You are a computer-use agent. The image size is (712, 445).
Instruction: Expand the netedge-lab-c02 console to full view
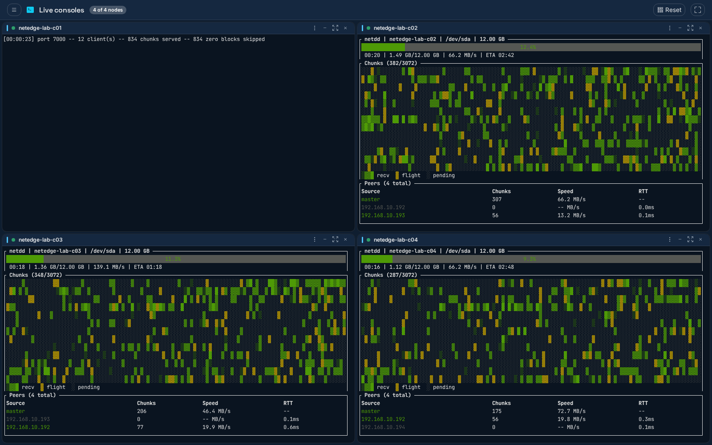point(690,28)
